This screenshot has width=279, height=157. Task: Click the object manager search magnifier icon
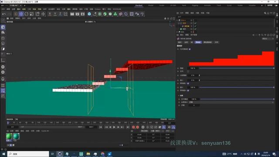click(x=265, y=13)
